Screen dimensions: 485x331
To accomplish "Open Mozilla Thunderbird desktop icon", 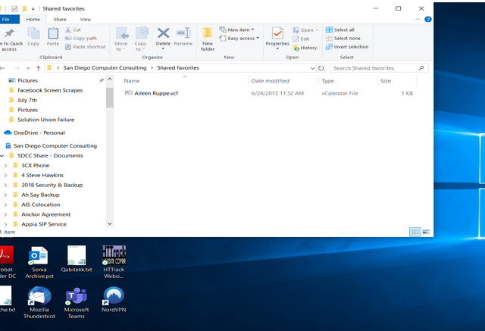I will [x=39, y=303].
